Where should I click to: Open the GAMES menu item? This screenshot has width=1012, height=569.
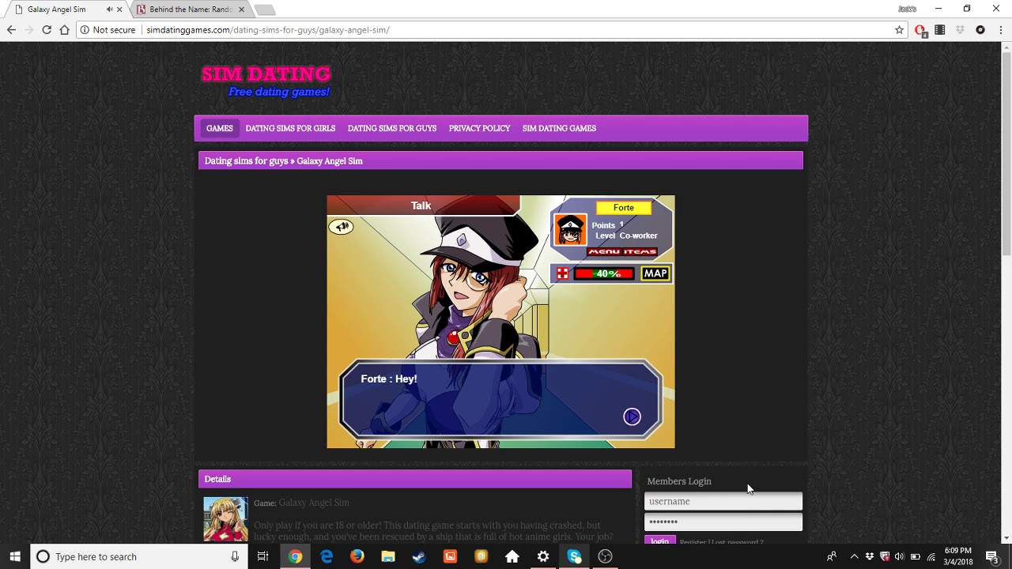click(220, 128)
